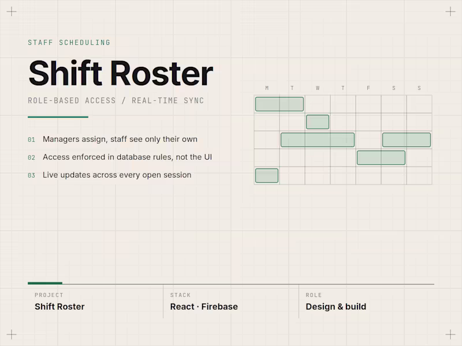Click the '01' list number
Image resolution: width=462 pixels, height=346 pixels.
click(x=31, y=140)
